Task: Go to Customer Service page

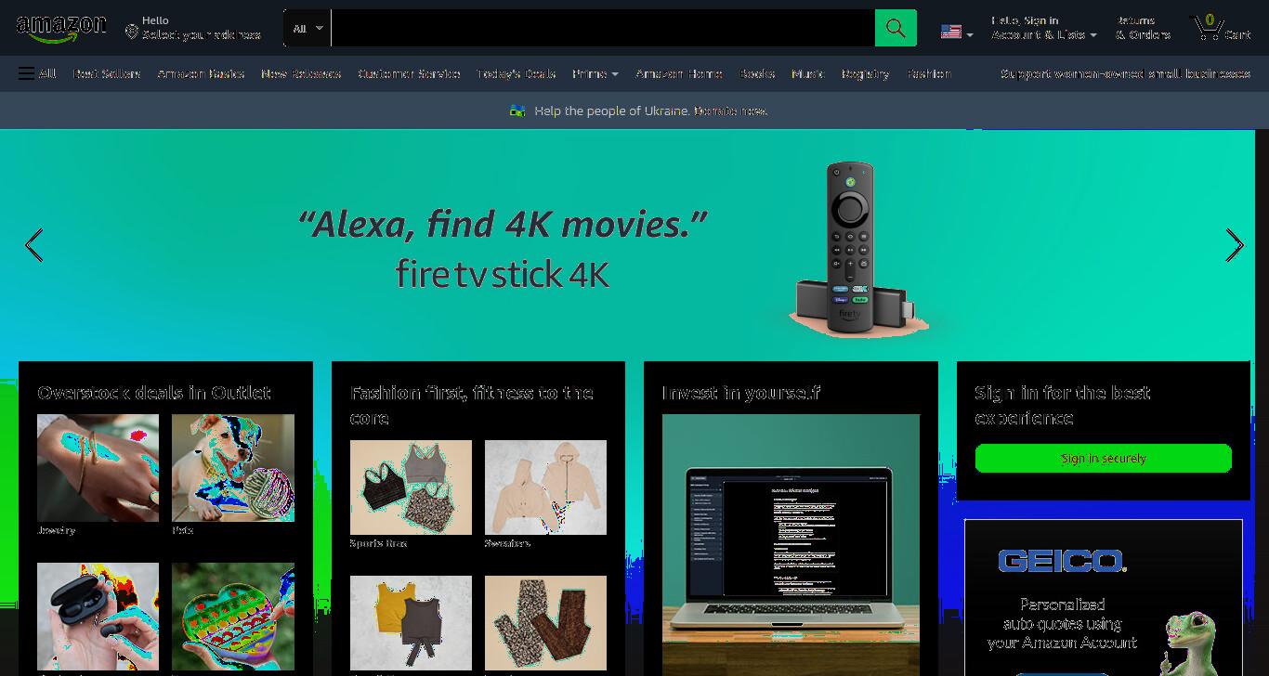Action: tap(409, 73)
